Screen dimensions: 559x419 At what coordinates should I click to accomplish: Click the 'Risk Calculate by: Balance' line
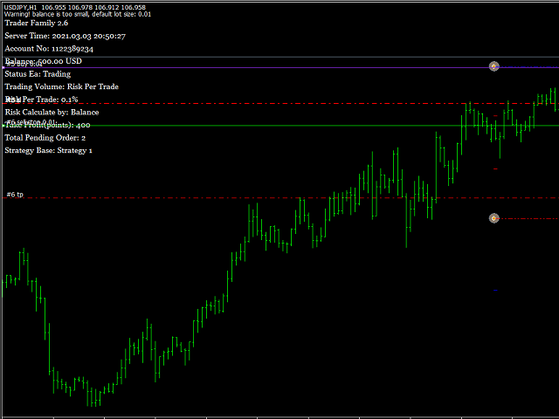(x=52, y=113)
